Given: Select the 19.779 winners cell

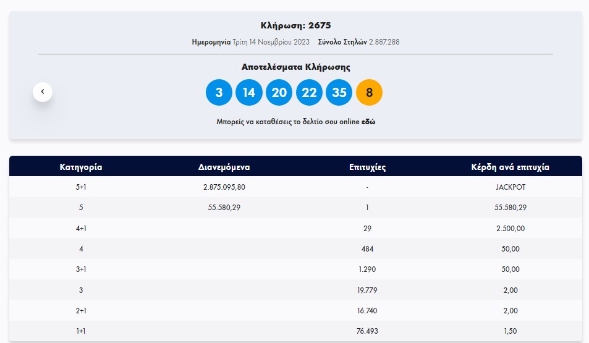Looking at the screenshot, I should pos(367,290).
